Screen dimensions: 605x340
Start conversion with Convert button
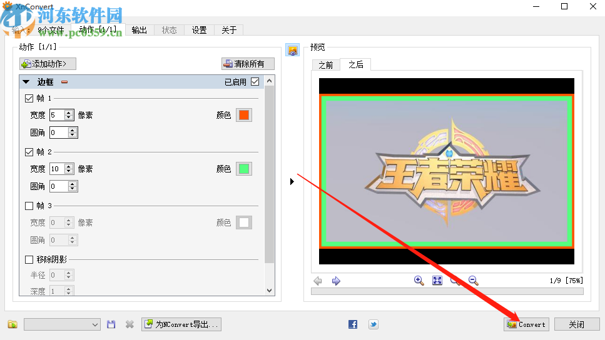pyautogui.click(x=527, y=324)
